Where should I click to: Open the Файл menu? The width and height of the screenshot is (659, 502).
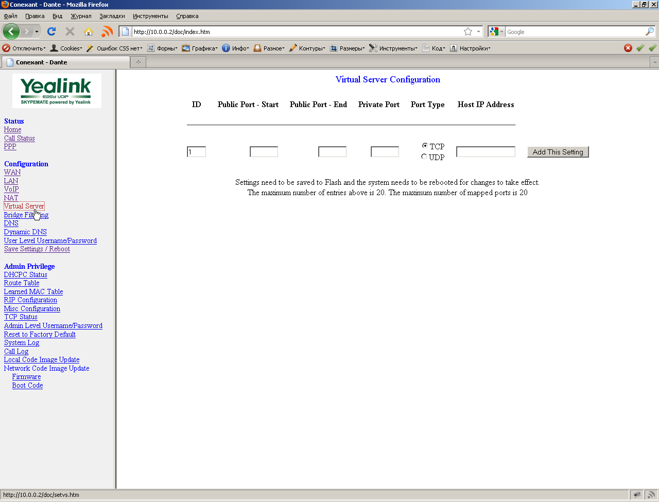pos(10,16)
